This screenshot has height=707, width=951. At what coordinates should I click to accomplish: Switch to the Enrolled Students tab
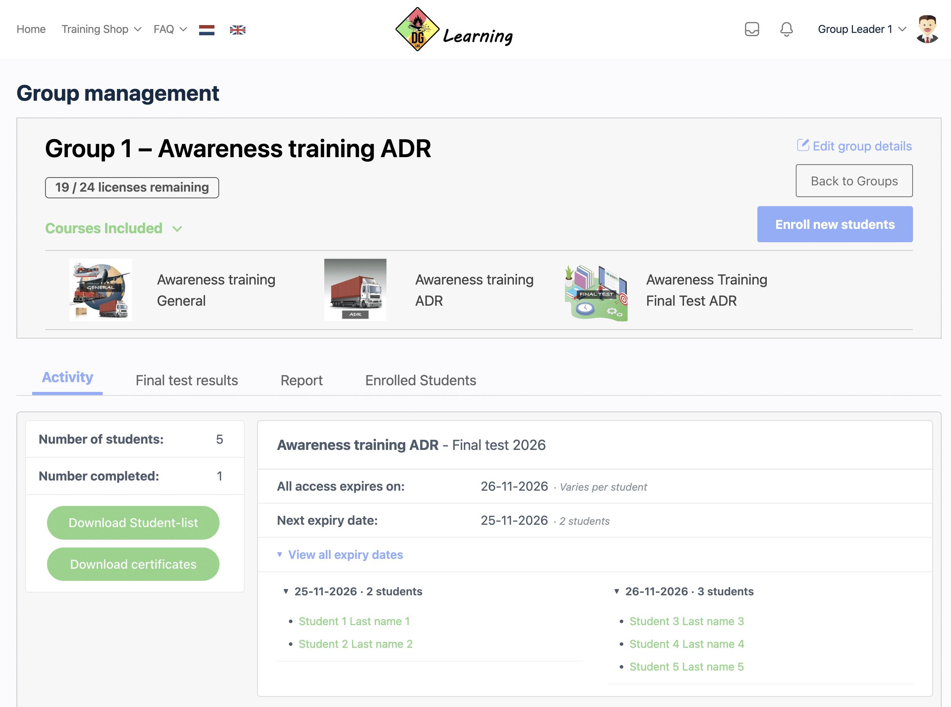420,380
